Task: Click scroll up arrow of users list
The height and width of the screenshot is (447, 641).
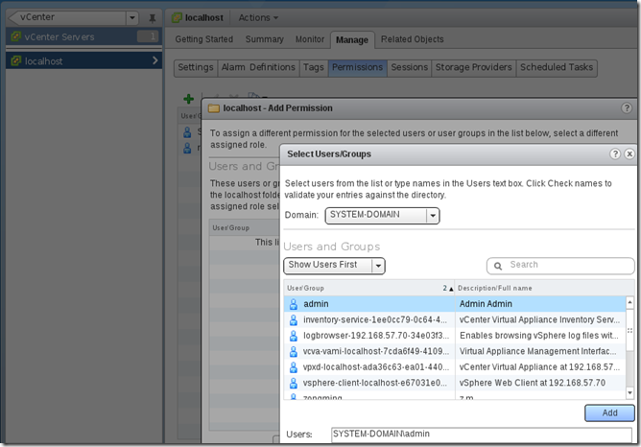Action: point(629,302)
